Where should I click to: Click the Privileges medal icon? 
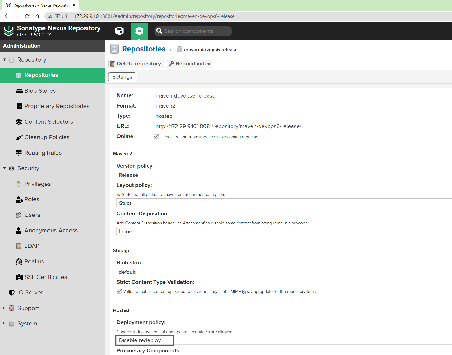click(18, 184)
